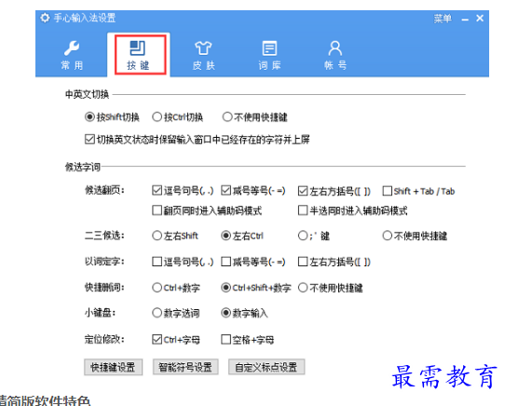The image size is (505, 406).
Task: Open the 皮肤 skin tab
Action: click(203, 55)
